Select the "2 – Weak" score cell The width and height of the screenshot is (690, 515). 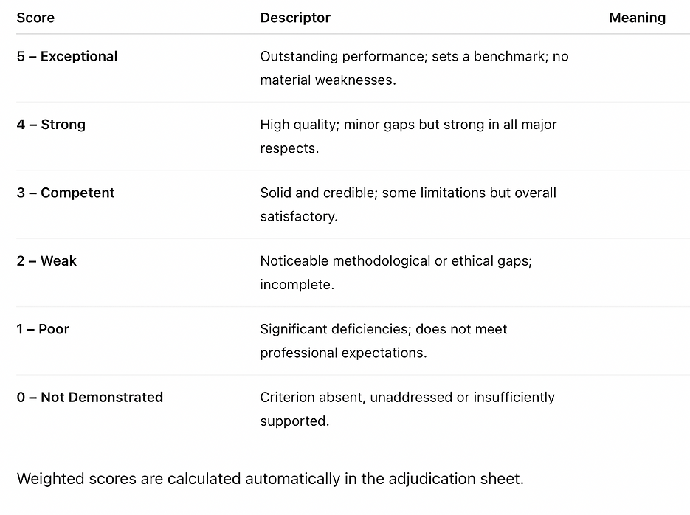tap(46, 261)
